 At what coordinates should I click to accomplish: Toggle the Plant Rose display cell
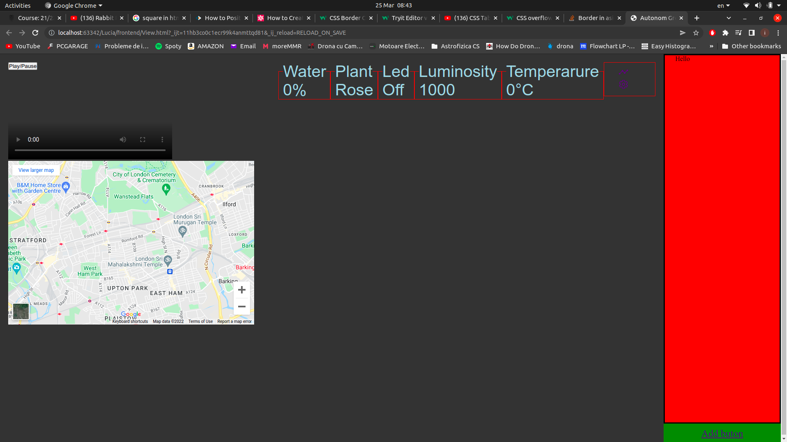coord(354,80)
